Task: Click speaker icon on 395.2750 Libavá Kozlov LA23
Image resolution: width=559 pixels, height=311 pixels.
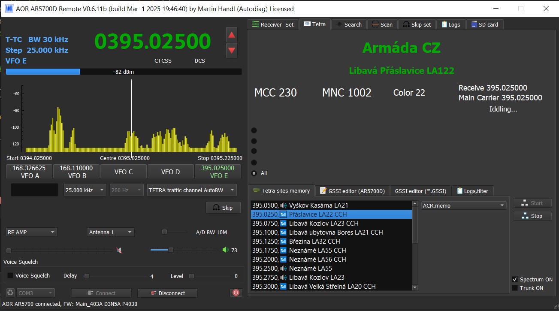Action: point(283,277)
